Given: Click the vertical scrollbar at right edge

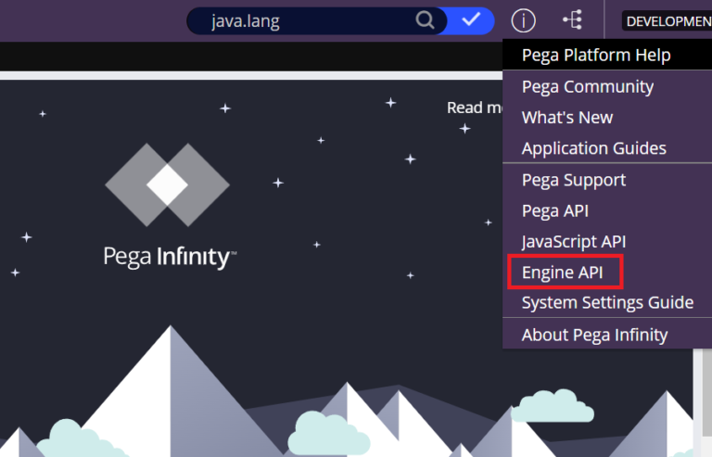Looking at the screenshot, I should tap(706, 399).
